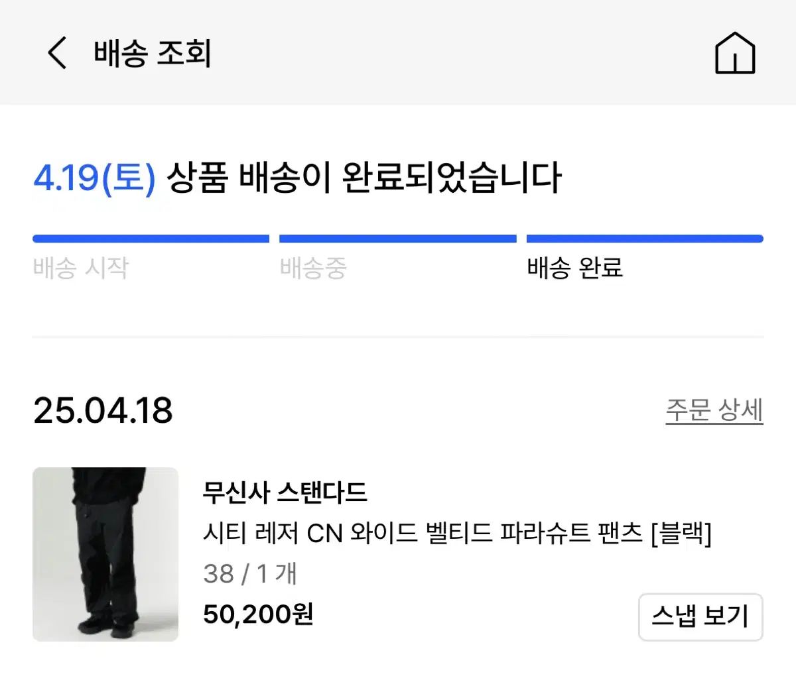
Task: Select the 배송 완료 step label
Action: point(575,268)
